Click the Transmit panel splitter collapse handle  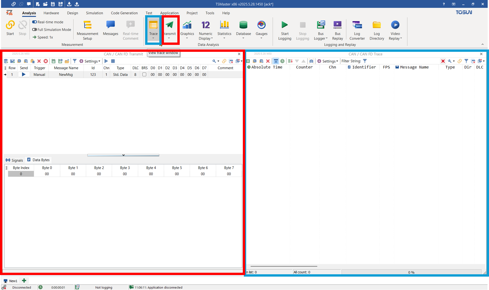pyautogui.click(x=123, y=155)
